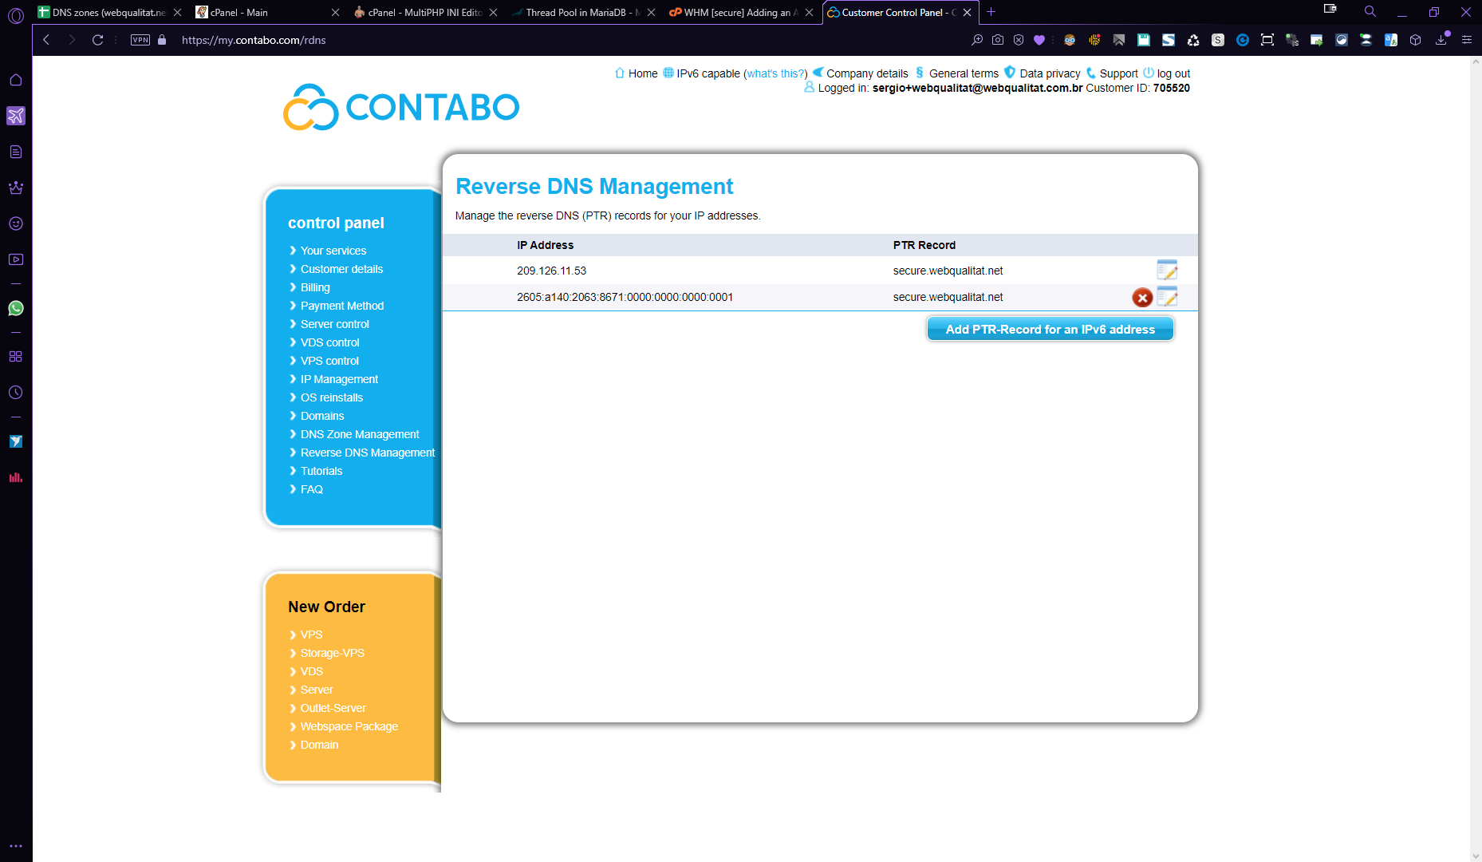Open the sidebar workspaces grid icon
Image resolution: width=1482 pixels, height=862 pixels.
pos(16,357)
